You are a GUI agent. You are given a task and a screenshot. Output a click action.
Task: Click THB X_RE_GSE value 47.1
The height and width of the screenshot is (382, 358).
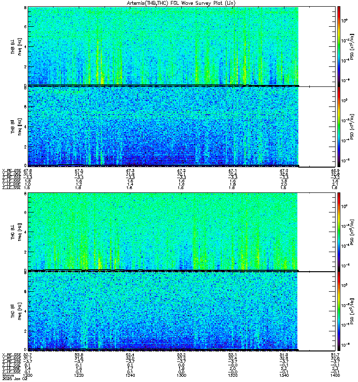(x=232, y=170)
